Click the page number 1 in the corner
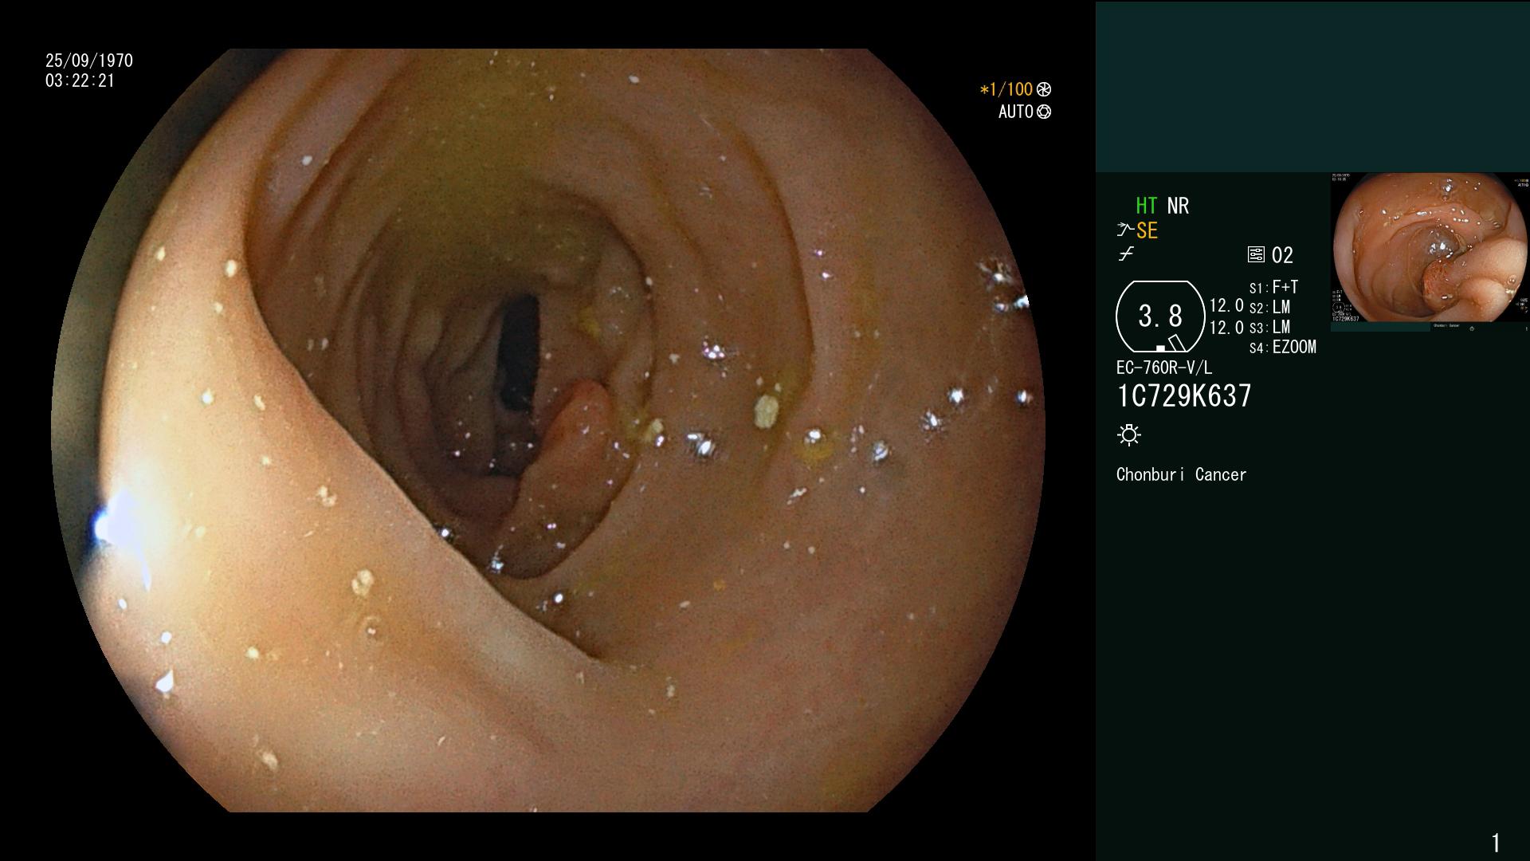 (x=1496, y=843)
